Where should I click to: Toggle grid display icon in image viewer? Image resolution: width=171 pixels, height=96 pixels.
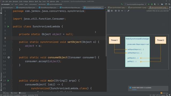pos(112,11)
